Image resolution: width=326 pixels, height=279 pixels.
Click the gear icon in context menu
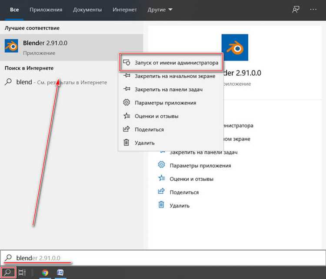coord(126,102)
